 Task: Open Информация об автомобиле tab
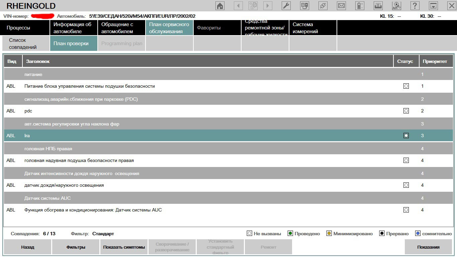[x=73, y=28]
